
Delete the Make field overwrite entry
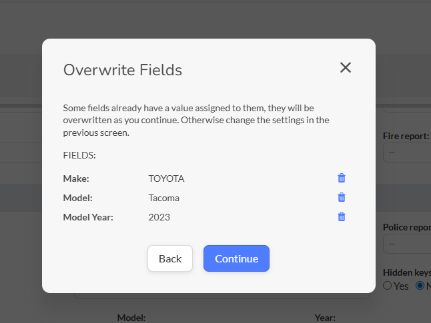coord(342,178)
